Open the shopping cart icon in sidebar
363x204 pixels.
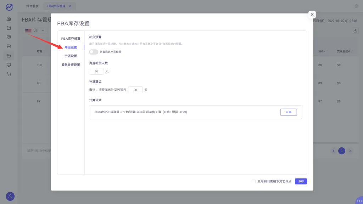pos(9,74)
